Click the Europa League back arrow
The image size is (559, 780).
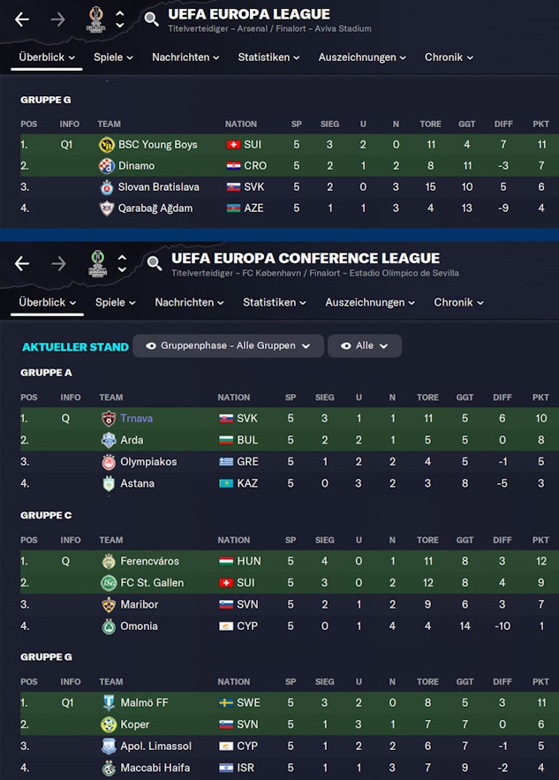(22, 19)
